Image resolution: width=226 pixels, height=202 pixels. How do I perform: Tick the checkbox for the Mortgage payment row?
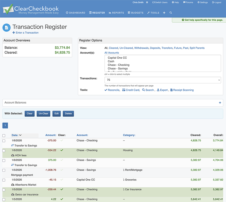coord(4,170)
